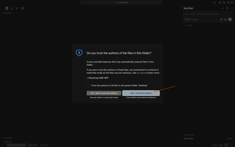Click the remote window status icon

pyautogui.click(x=3, y=145)
